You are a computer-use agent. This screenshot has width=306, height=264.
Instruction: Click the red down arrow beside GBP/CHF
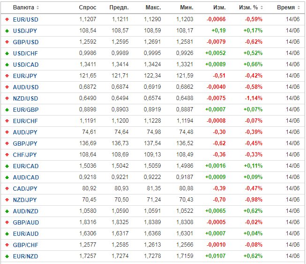tap(7, 245)
